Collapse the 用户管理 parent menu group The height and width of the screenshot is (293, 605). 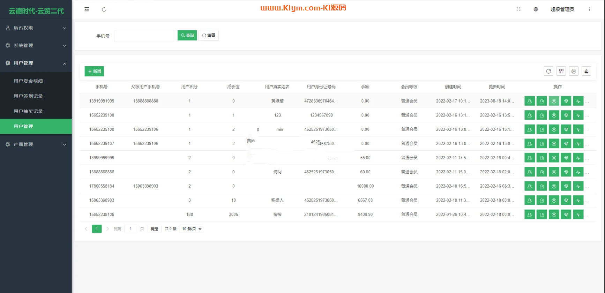pos(36,63)
